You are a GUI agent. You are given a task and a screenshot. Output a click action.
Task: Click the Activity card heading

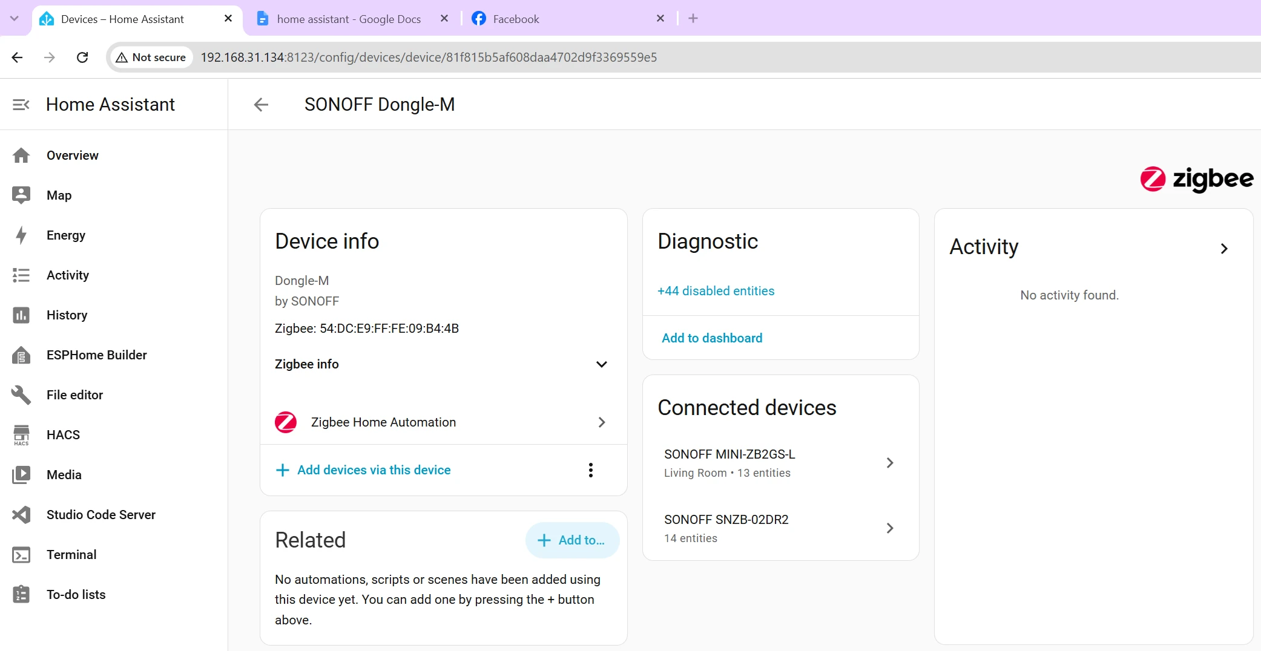tap(984, 247)
